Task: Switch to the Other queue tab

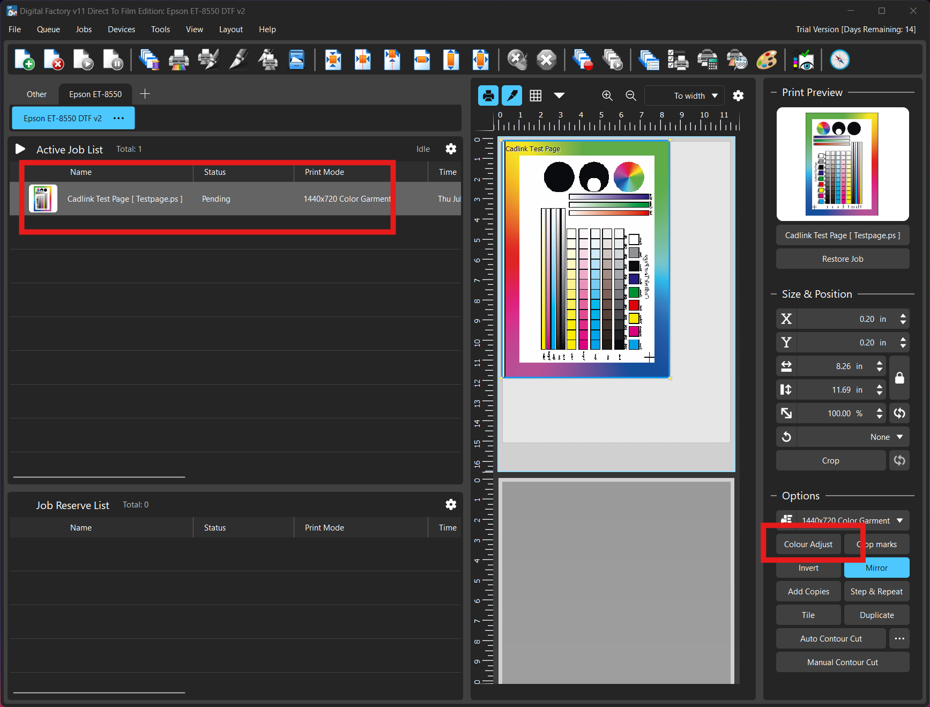Action: 36,94
